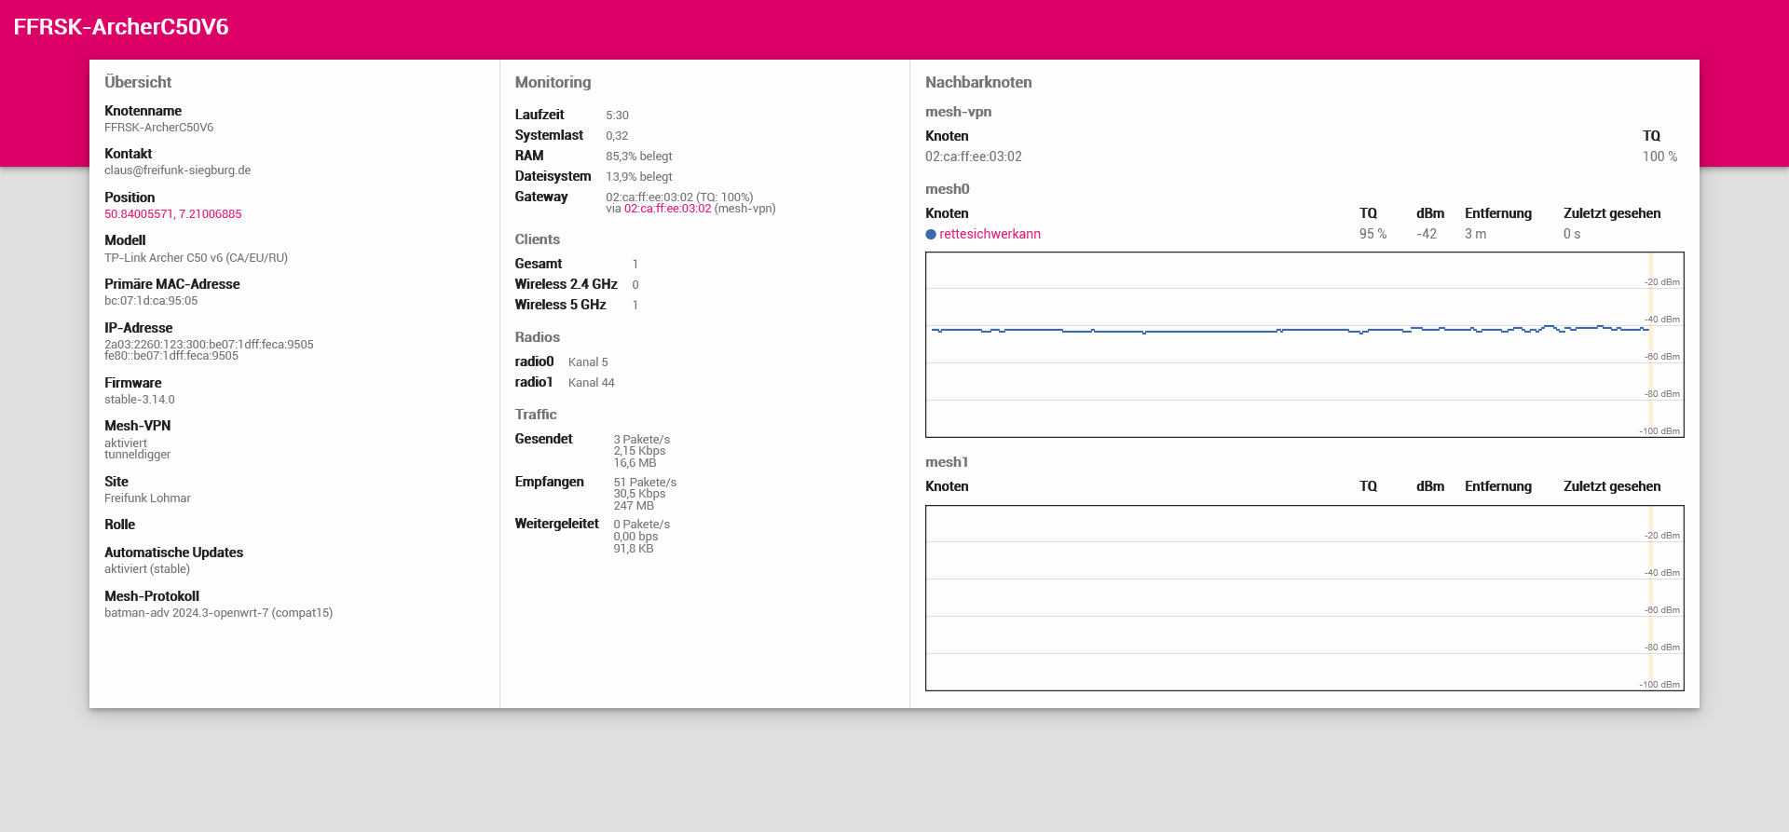Open the position coordinates link

tap(172, 214)
